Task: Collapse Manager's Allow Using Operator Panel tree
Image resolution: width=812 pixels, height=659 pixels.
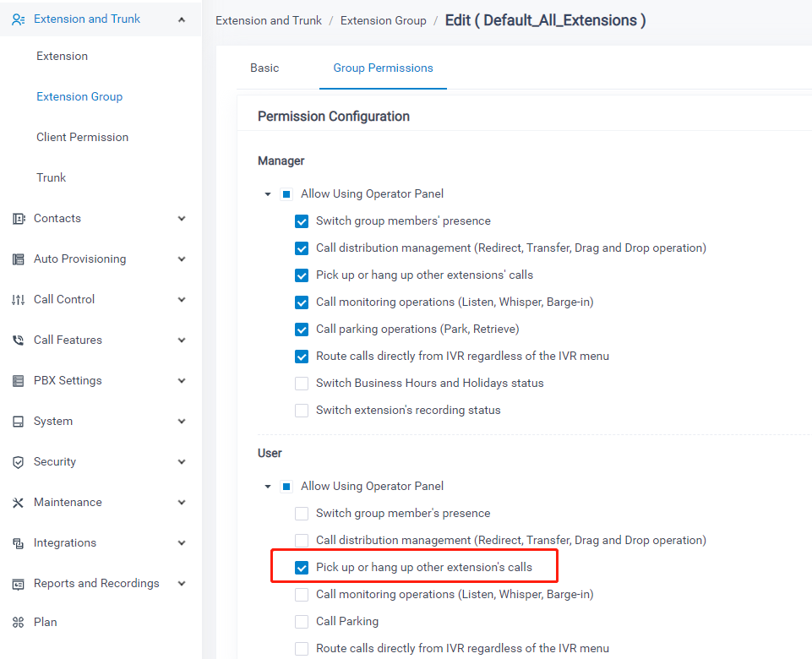Action: (268, 194)
